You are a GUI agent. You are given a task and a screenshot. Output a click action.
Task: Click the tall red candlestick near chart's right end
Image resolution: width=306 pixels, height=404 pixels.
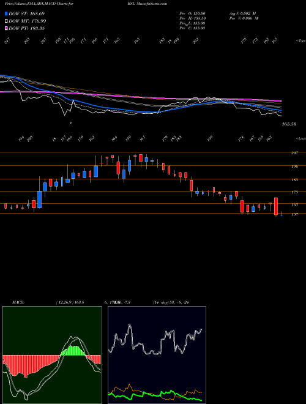coord(276,206)
